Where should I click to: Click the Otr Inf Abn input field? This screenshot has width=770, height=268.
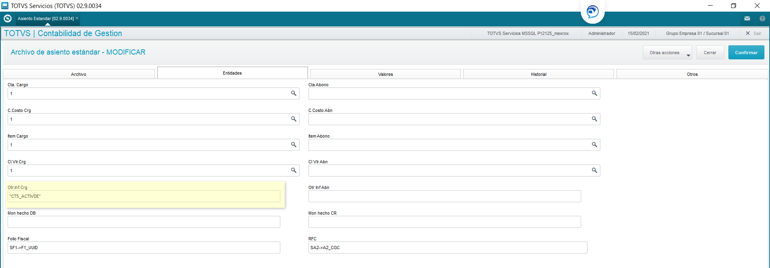tap(445, 196)
